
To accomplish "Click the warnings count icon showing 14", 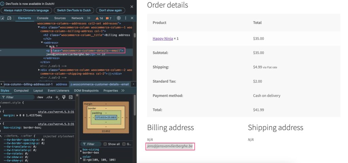I will (99, 18).
